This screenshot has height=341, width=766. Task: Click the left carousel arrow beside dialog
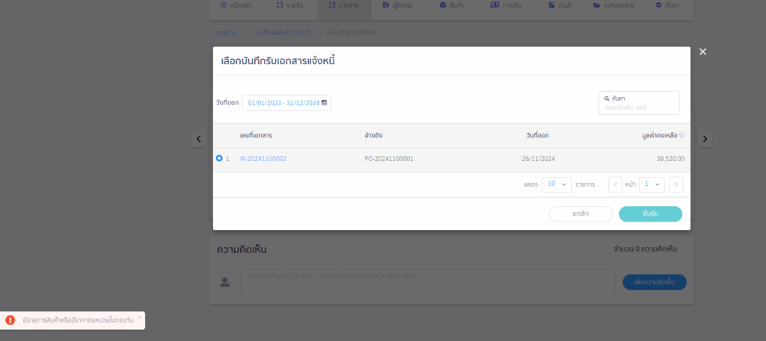coord(197,139)
